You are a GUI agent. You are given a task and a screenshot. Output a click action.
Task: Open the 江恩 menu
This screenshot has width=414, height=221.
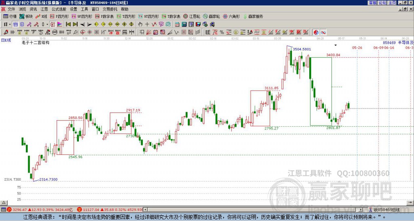(44, 9)
